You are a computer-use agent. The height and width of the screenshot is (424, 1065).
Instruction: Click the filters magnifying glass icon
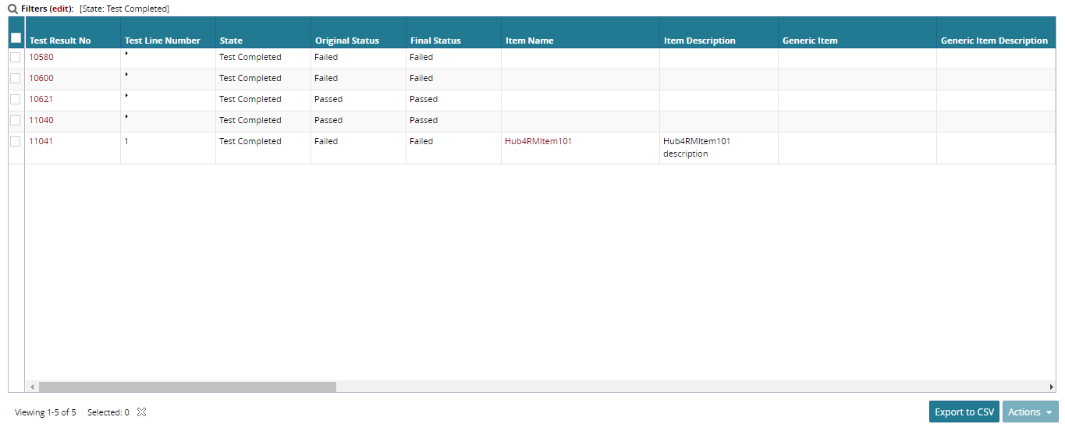coord(12,9)
